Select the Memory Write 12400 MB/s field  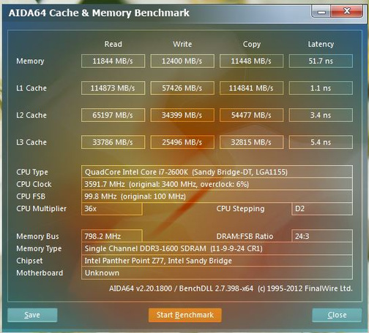(x=182, y=61)
